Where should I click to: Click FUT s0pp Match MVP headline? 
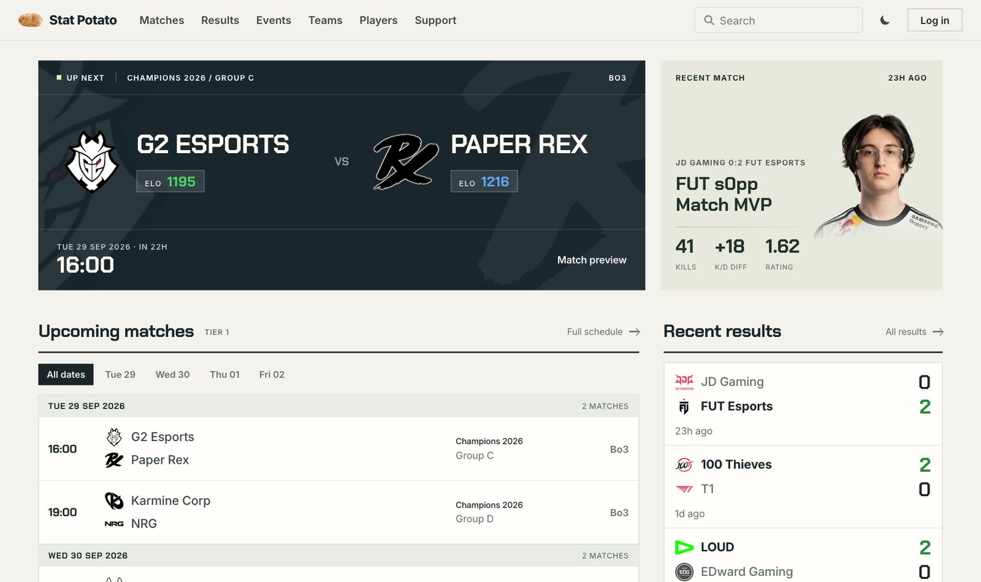point(723,194)
